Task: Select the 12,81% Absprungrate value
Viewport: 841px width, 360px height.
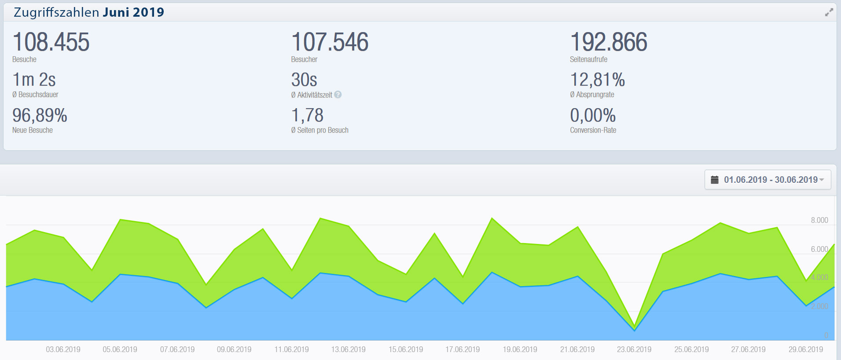Action: (597, 80)
